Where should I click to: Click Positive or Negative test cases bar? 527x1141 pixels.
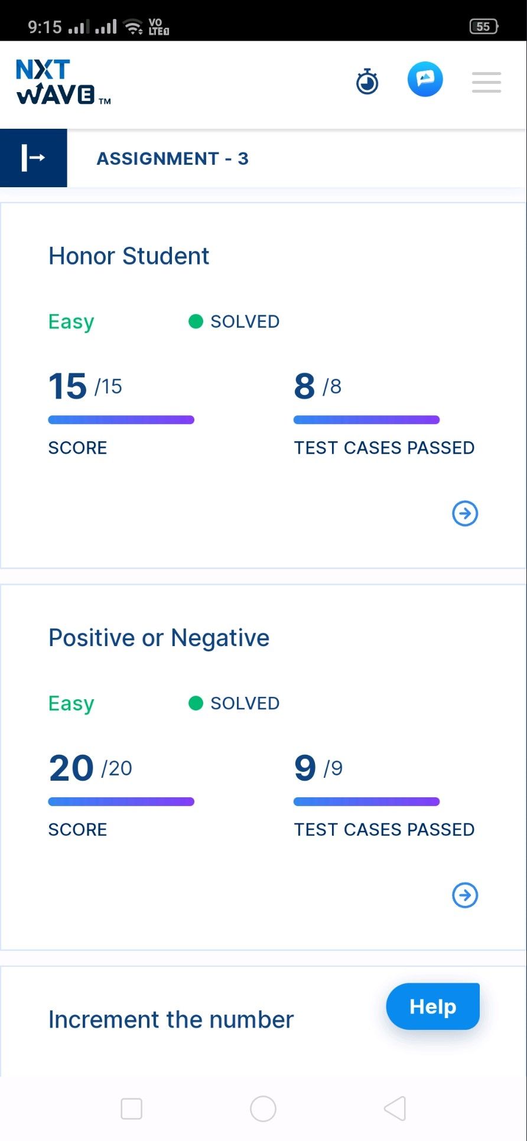(366, 801)
